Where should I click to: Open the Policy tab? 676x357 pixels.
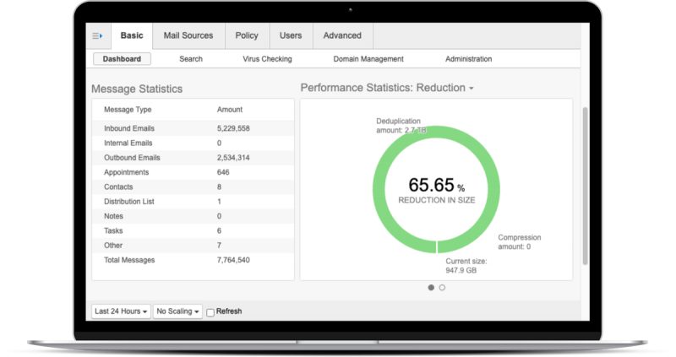247,35
